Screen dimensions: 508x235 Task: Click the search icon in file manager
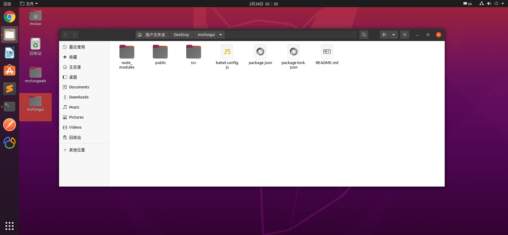[364, 35]
